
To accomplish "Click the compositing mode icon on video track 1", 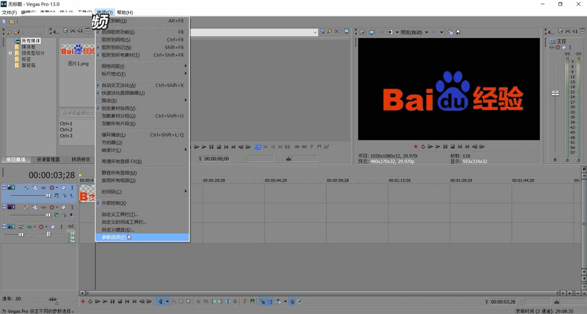I will (57, 196).
